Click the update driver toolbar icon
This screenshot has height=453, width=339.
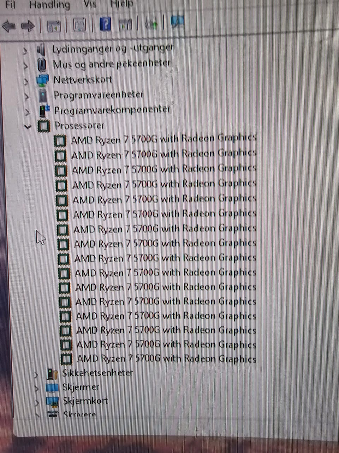pos(151,24)
